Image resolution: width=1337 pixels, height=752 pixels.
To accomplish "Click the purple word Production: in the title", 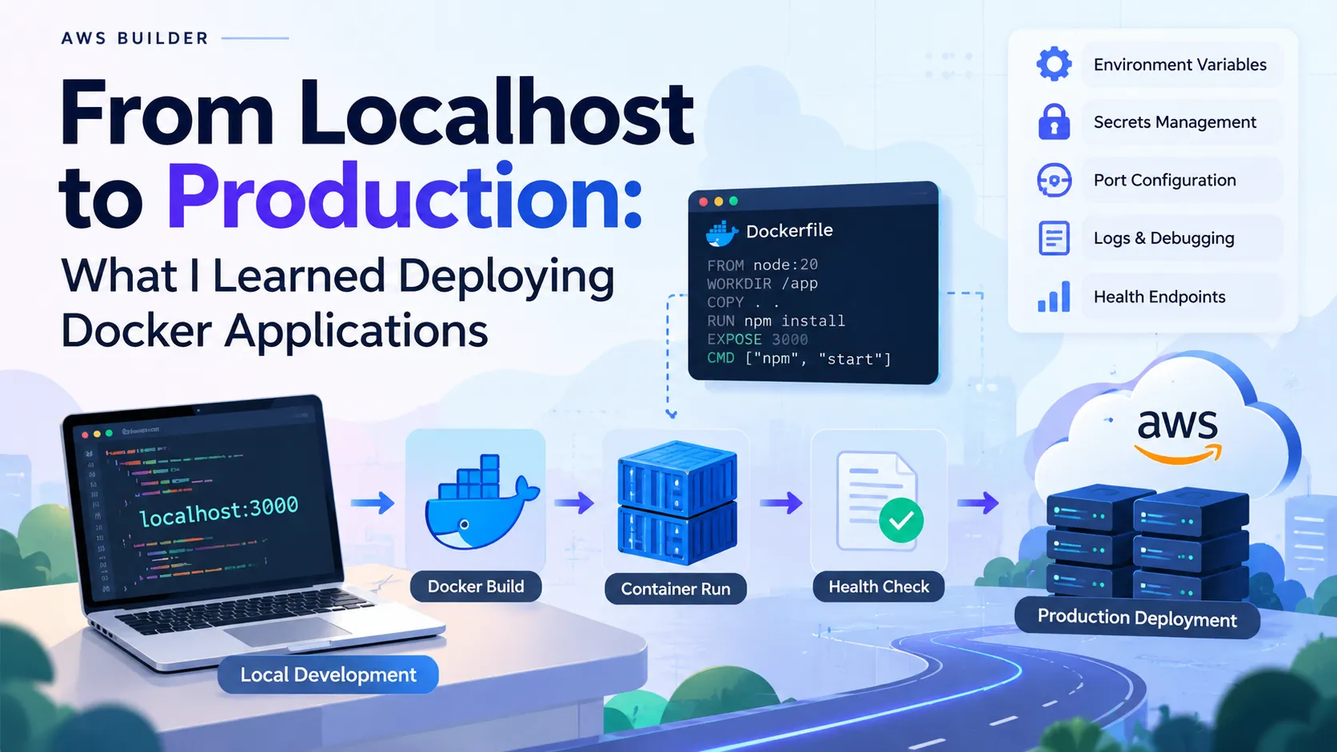I will click(405, 197).
